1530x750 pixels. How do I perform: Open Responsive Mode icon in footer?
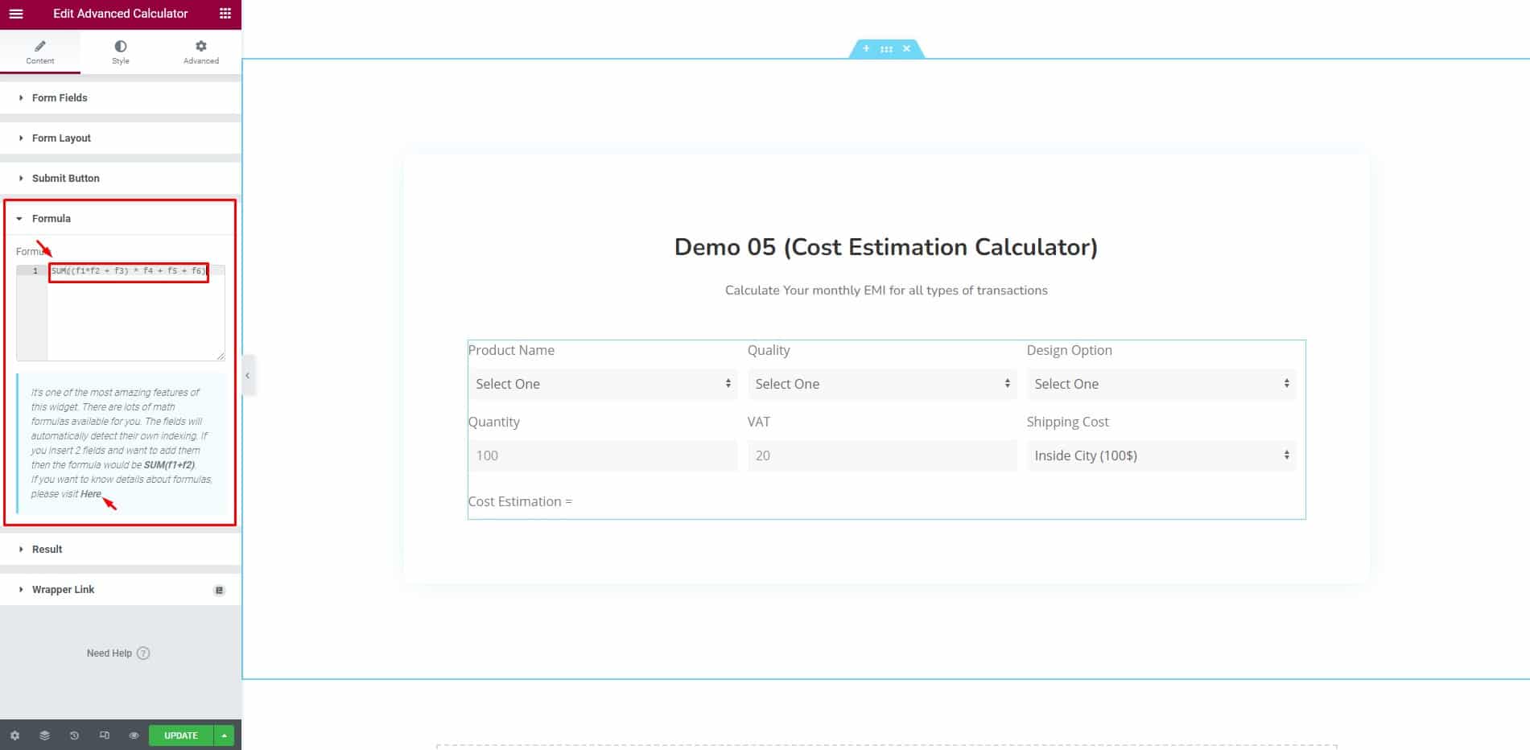104,736
